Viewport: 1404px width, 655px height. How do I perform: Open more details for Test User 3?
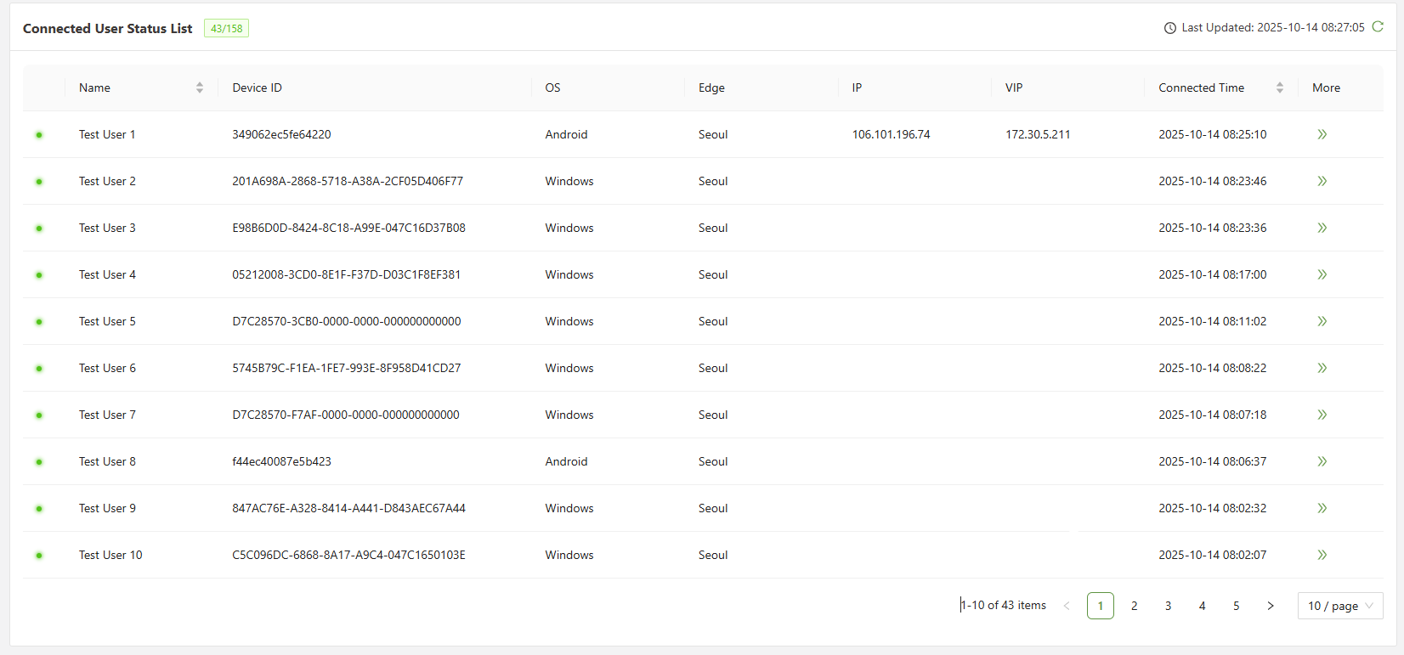click(1322, 228)
